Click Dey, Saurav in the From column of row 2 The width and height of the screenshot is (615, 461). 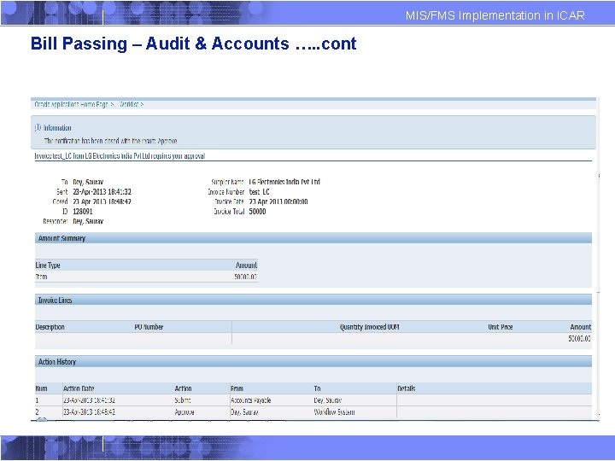pyautogui.click(x=244, y=412)
